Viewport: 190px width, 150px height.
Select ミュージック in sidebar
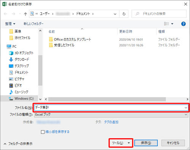tap(19, 92)
